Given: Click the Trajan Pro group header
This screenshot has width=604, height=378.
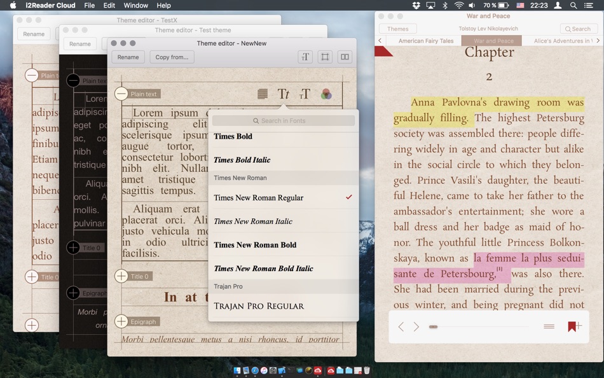Looking at the screenshot, I should coord(284,286).
